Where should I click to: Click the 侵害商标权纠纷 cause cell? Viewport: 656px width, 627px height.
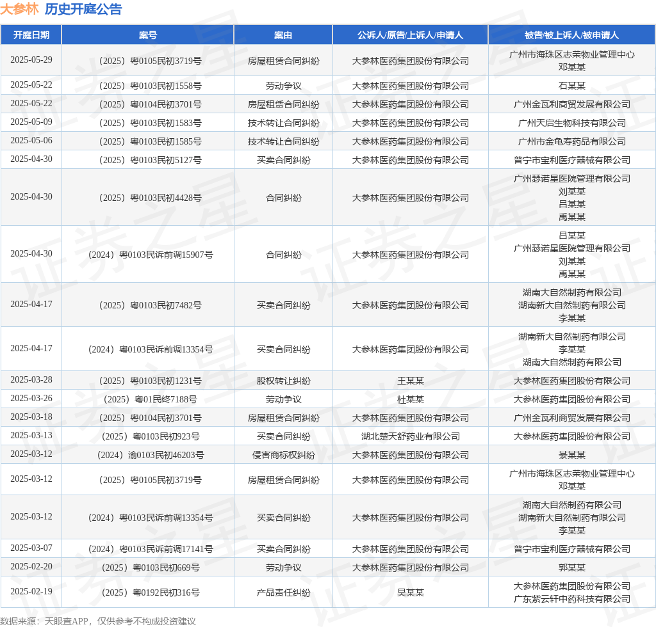(284, 456)
